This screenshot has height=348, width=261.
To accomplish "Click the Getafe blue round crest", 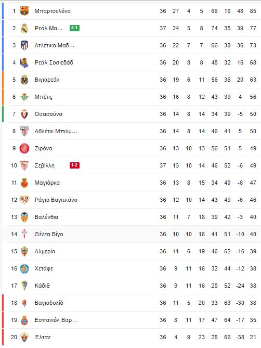I will (24, 268).
